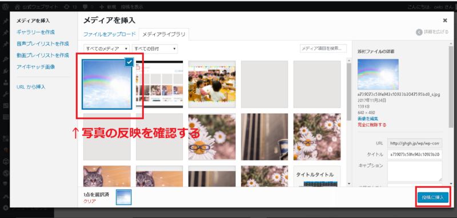Select メディアを挿入 in the left menu
This screenshot has height=218, width=457.
tap(33, 21)
